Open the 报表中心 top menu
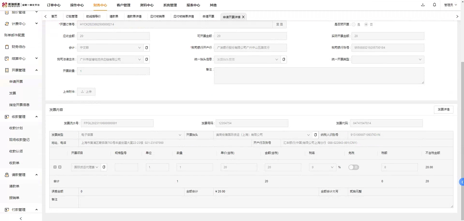Image resolution: width=464 pixels, height=221 pixels. 193,5
